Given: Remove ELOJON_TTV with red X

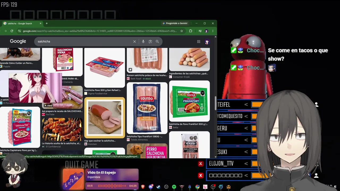Looking at the screenshot, I should pos(201,164).
